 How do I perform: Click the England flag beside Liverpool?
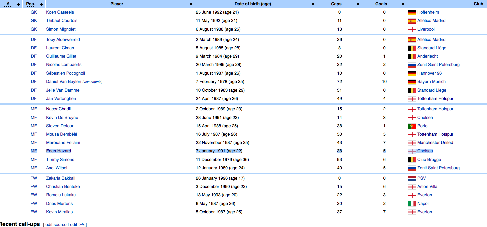click(412, 29)
